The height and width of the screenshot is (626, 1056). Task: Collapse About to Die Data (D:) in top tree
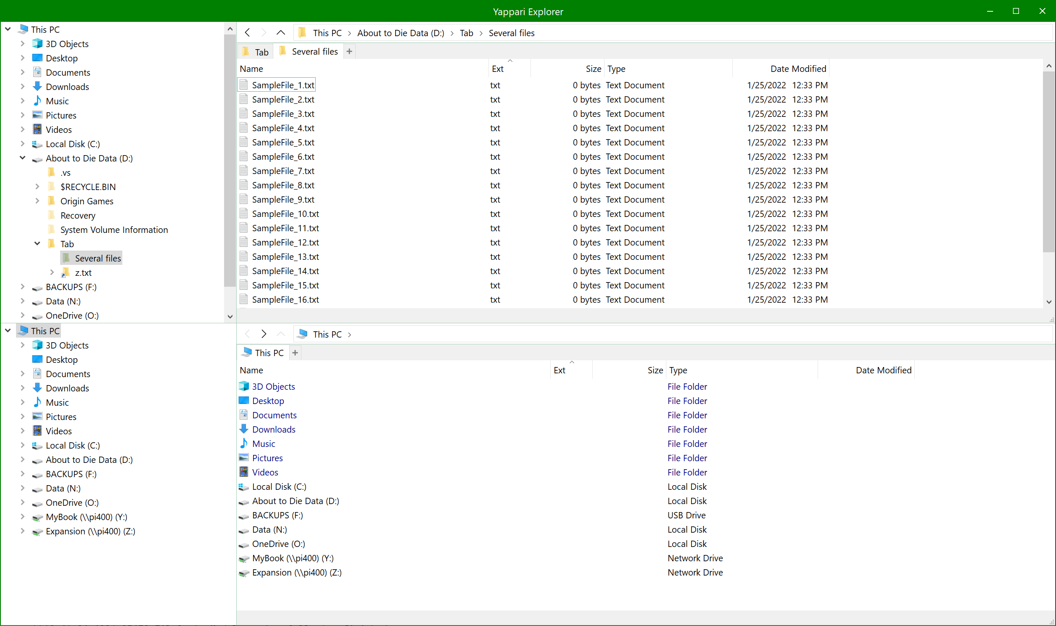22,158
